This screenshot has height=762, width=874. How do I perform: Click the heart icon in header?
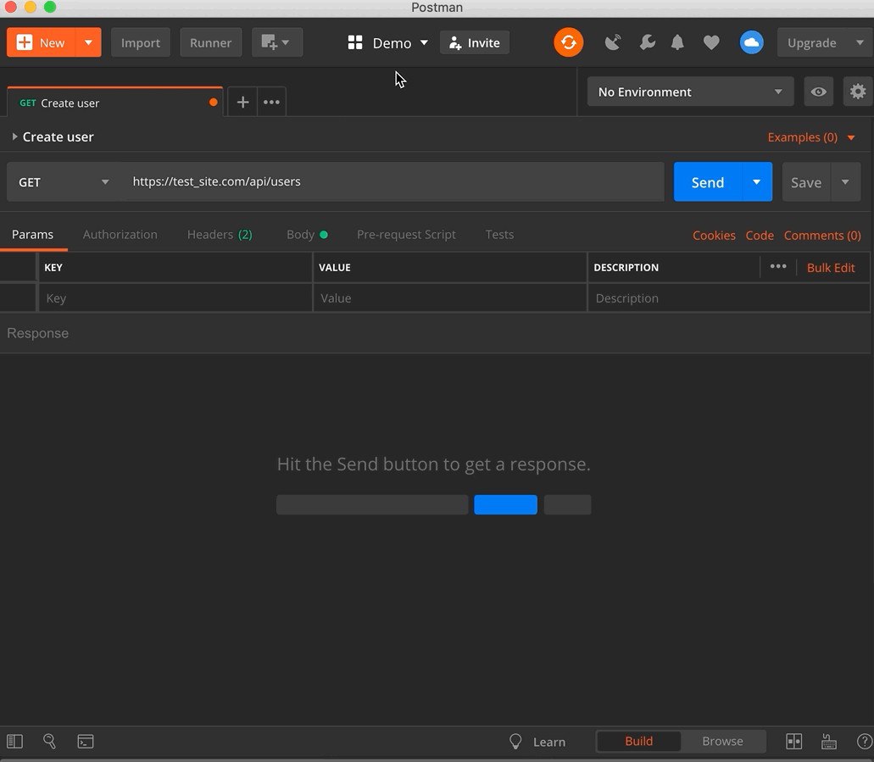tap(711, 42)
